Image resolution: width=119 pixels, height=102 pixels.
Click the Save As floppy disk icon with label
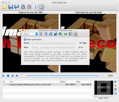pyautogui.click(x=17, y=7)
